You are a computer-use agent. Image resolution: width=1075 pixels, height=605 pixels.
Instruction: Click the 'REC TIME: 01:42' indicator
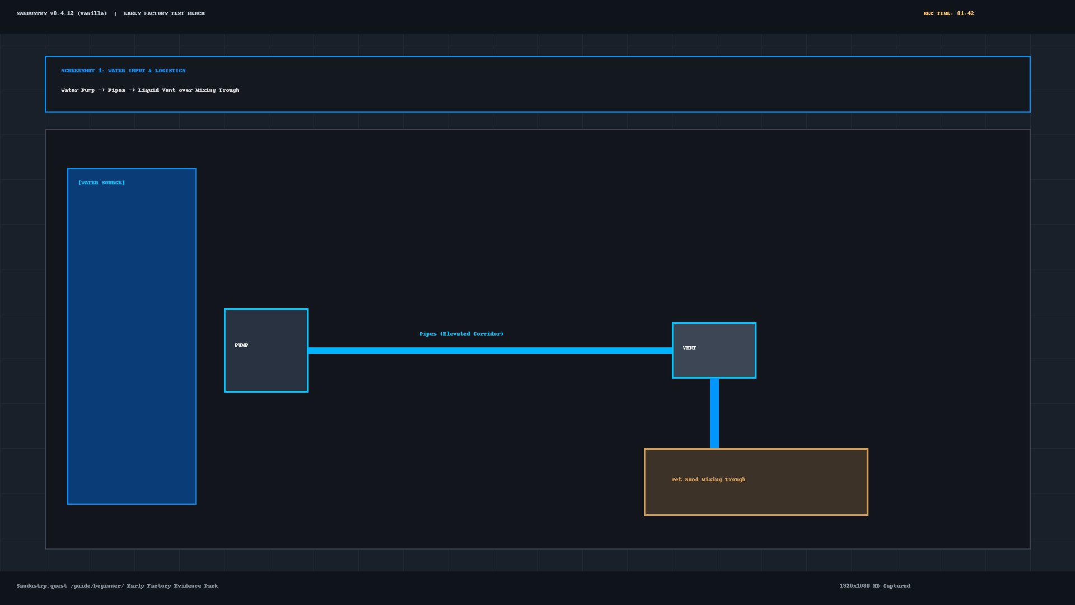(x=948, y=13)
